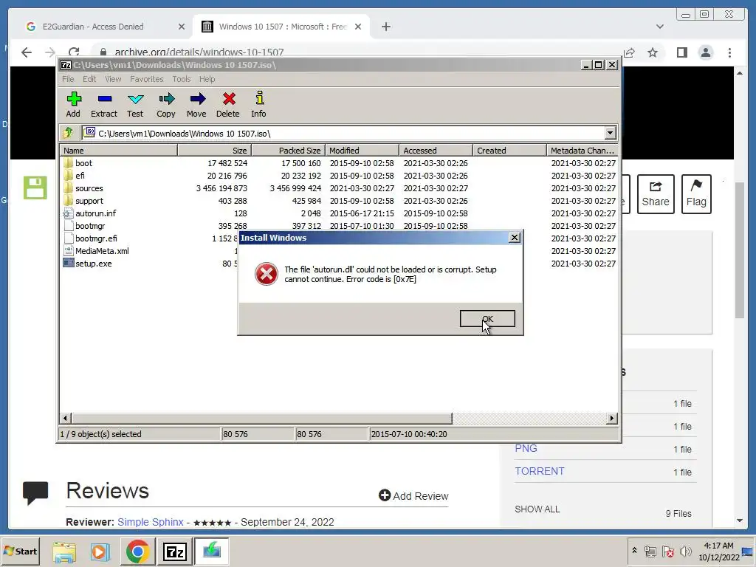Go up one folder level in 7-Zip
The width and height of the screenshot is (756, 567).
[68, 133]
